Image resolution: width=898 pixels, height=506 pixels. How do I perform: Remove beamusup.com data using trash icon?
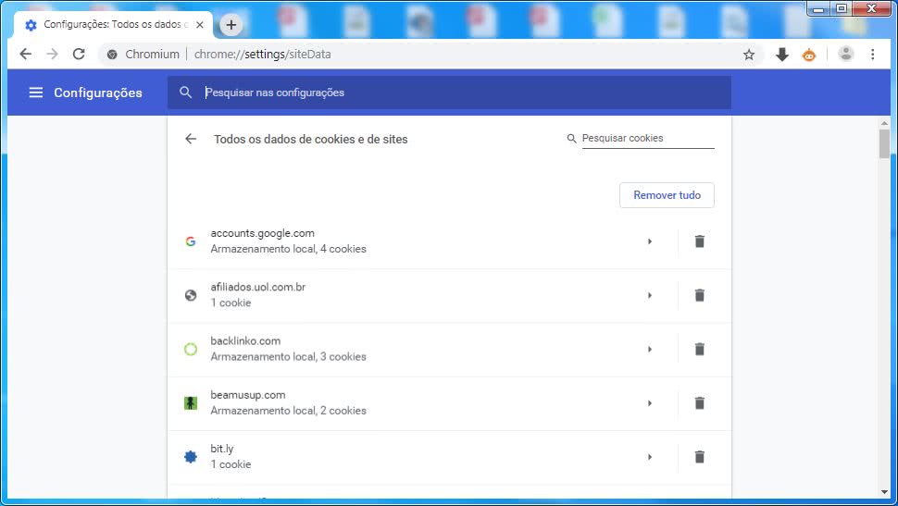click(x=699, y=403)
